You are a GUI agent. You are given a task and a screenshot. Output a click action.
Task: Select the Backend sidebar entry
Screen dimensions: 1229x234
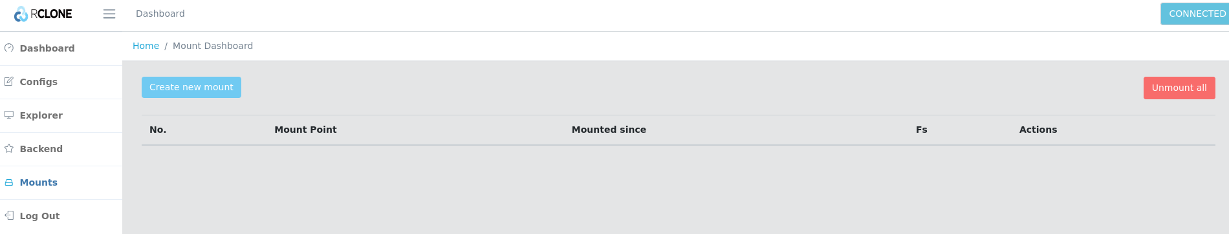(x=61, y=149)
